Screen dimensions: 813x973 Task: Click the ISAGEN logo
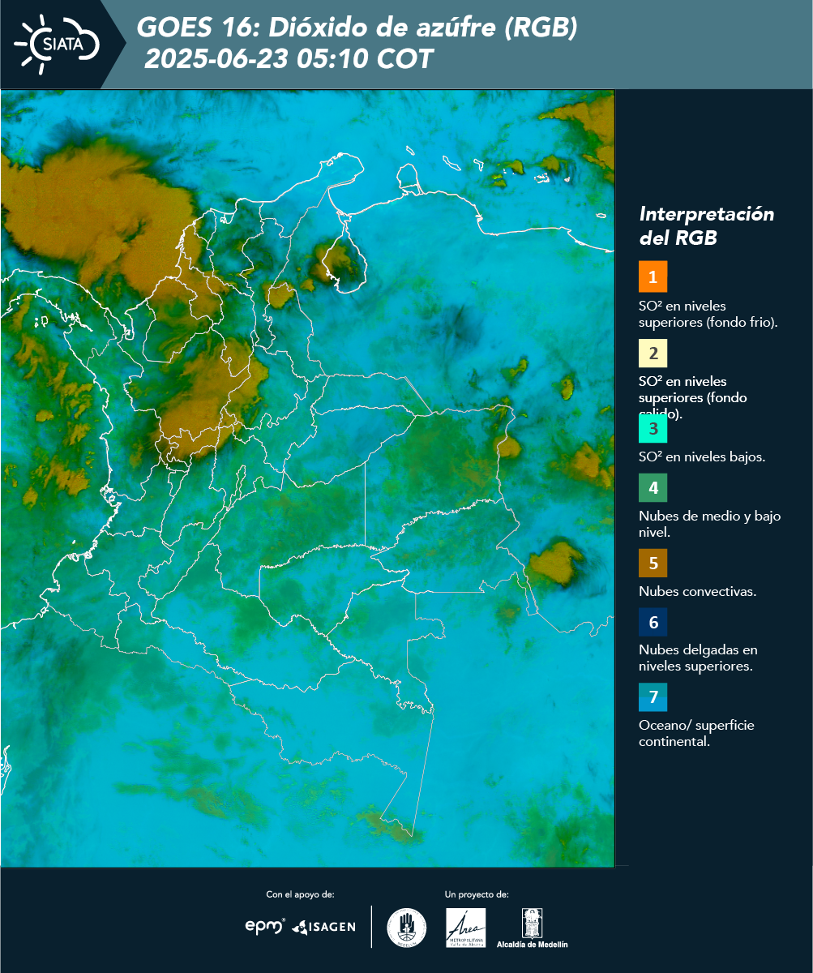coord(323,927)
